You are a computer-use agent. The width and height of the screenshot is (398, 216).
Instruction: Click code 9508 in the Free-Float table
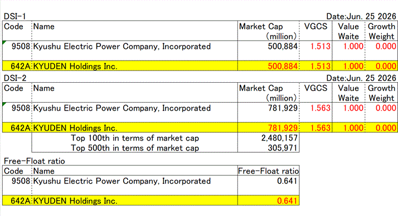tap(21, 181)
